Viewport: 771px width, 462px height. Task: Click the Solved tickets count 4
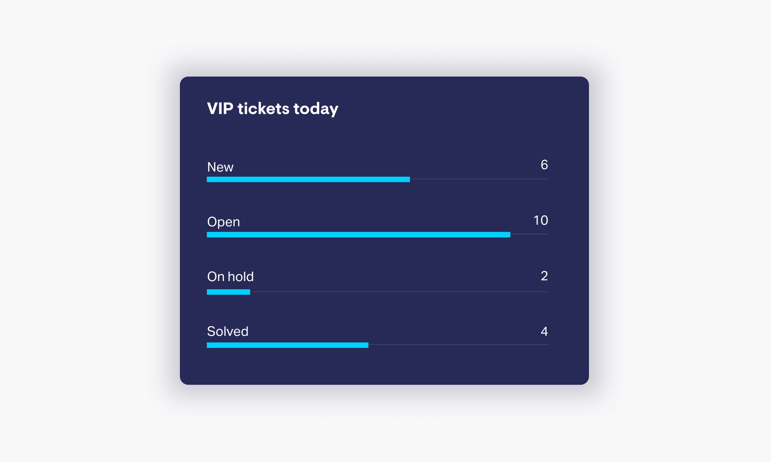(544, 332)
